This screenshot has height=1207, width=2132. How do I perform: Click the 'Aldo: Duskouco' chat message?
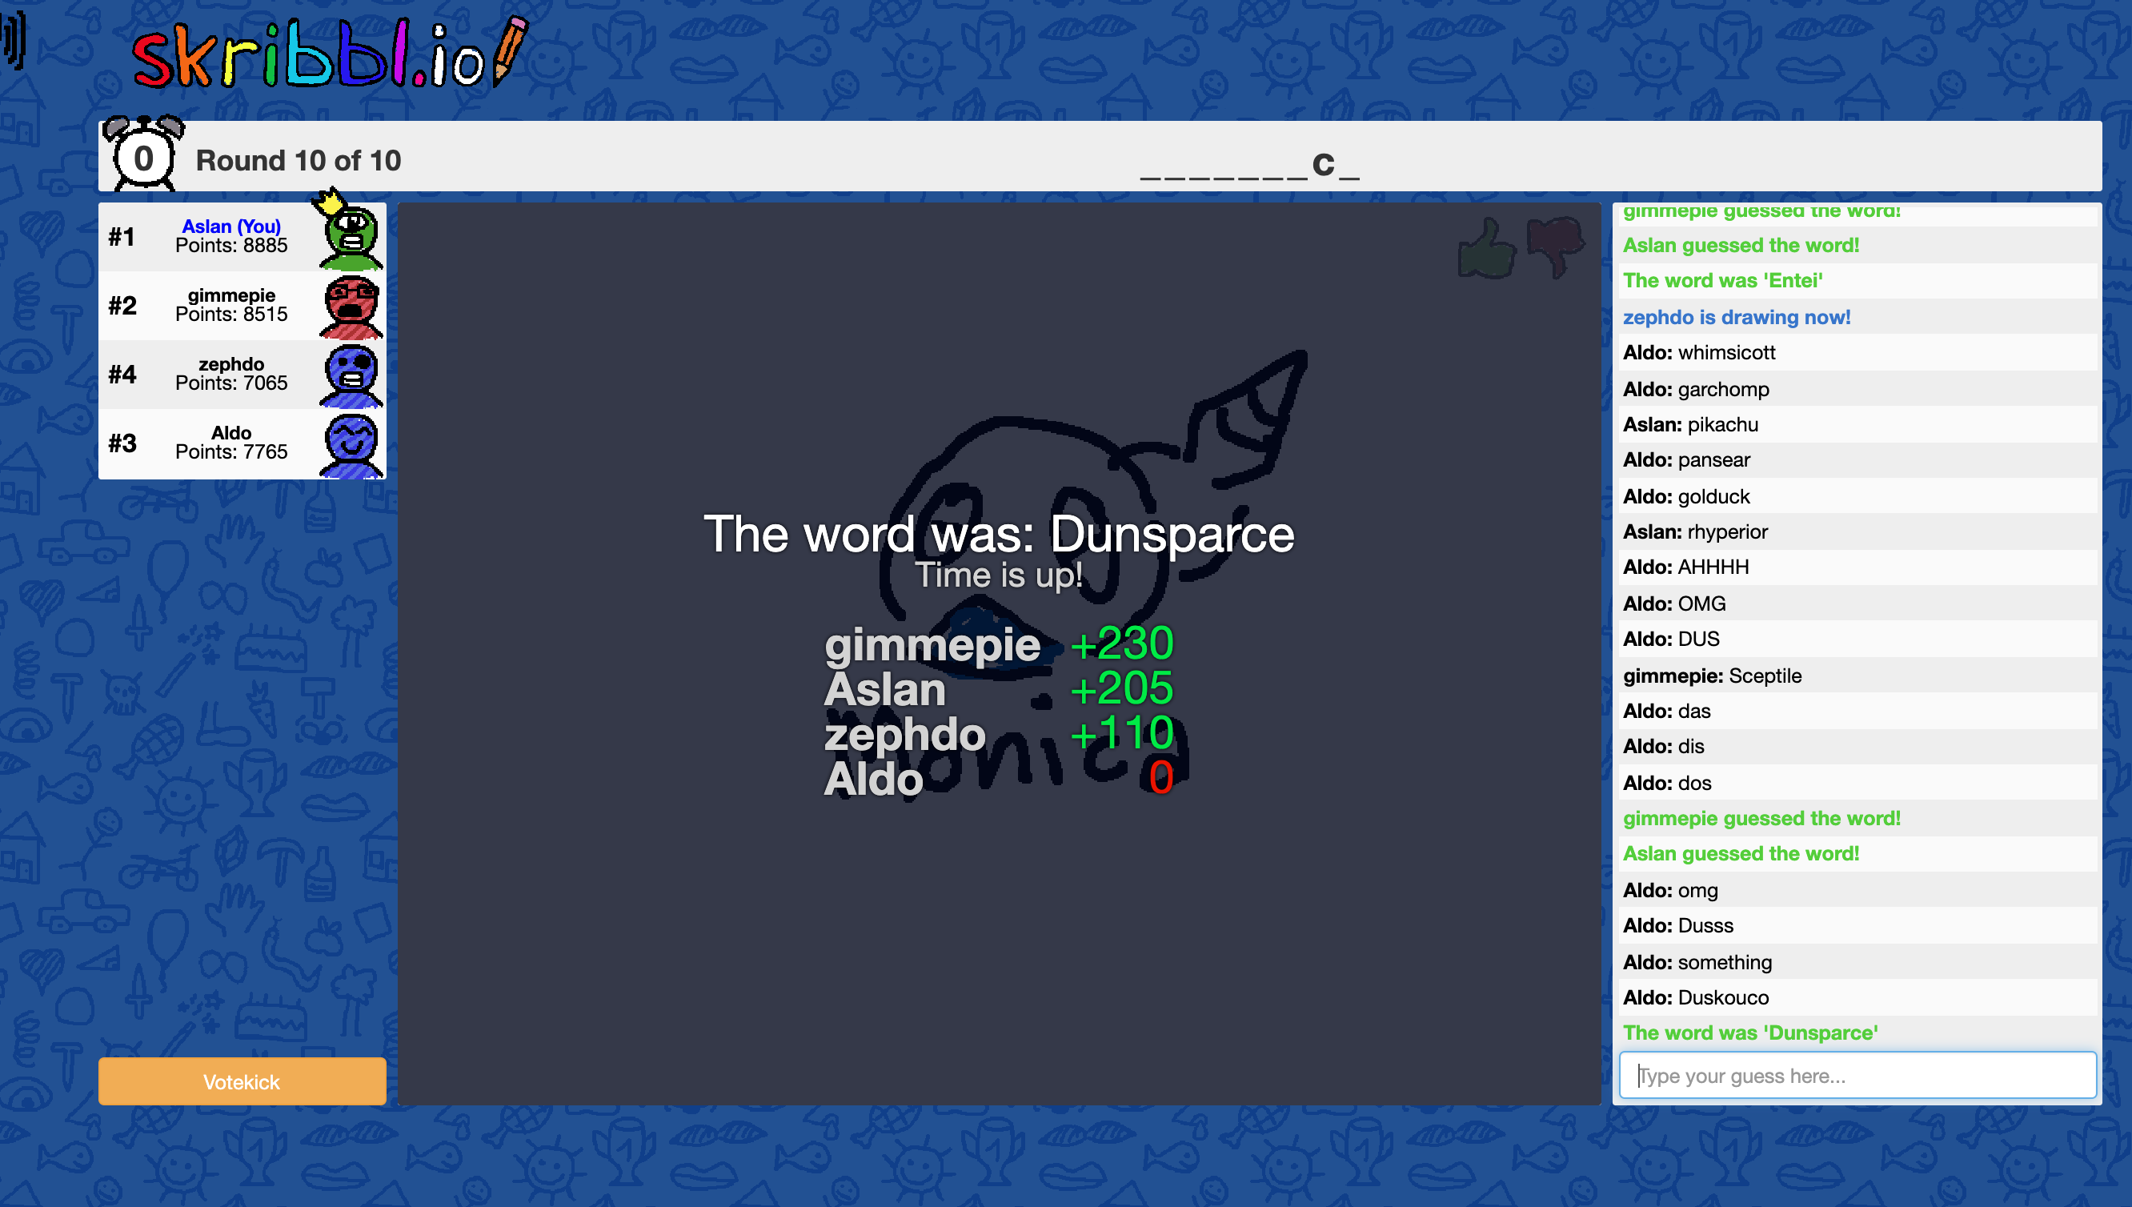[x=1695, y=997]
